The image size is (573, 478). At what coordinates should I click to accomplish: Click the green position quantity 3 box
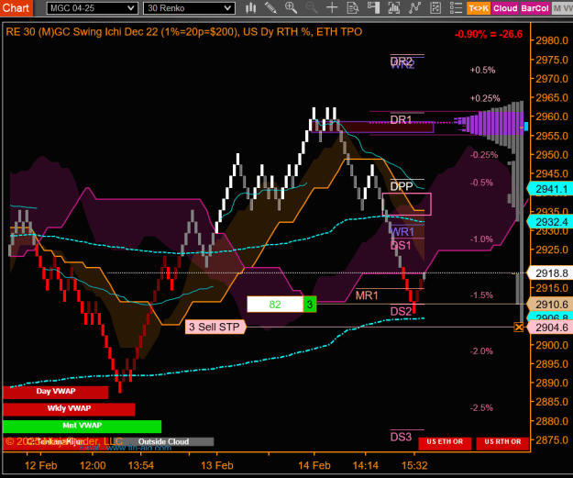(310, 305)
